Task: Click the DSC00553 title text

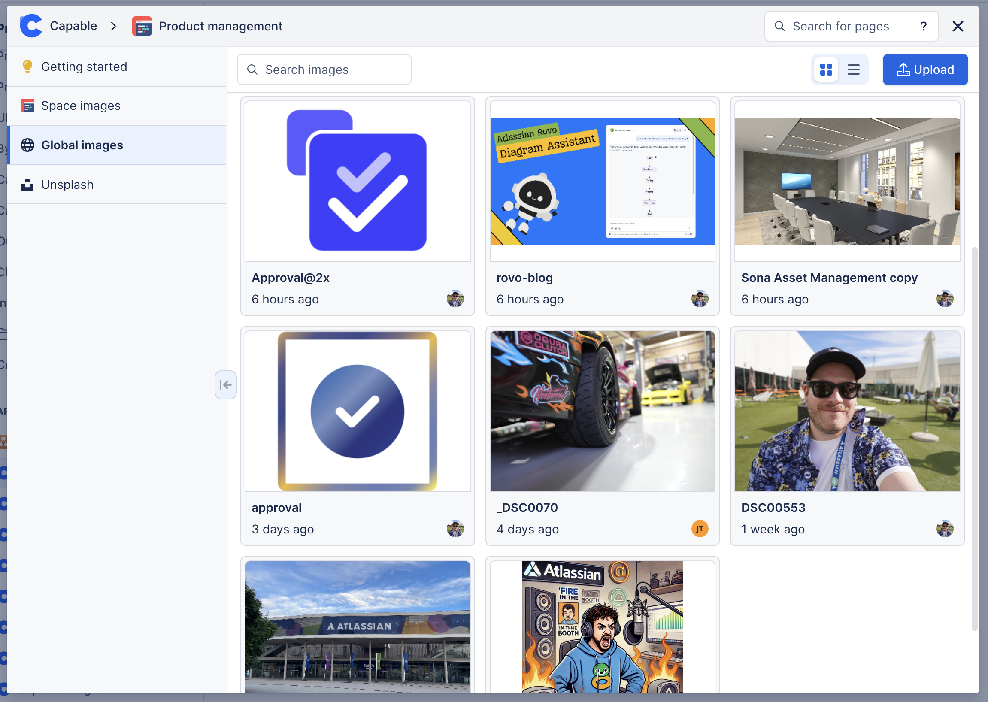Action: 773,508
